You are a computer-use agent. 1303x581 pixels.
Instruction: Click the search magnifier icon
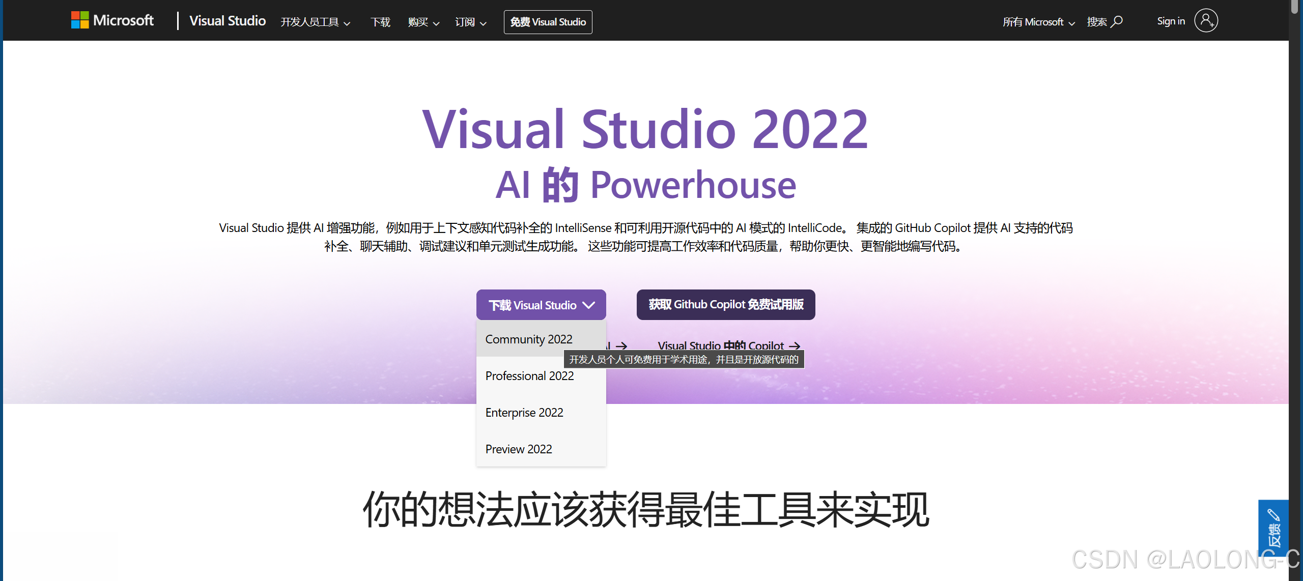(x=1117, y=21)
